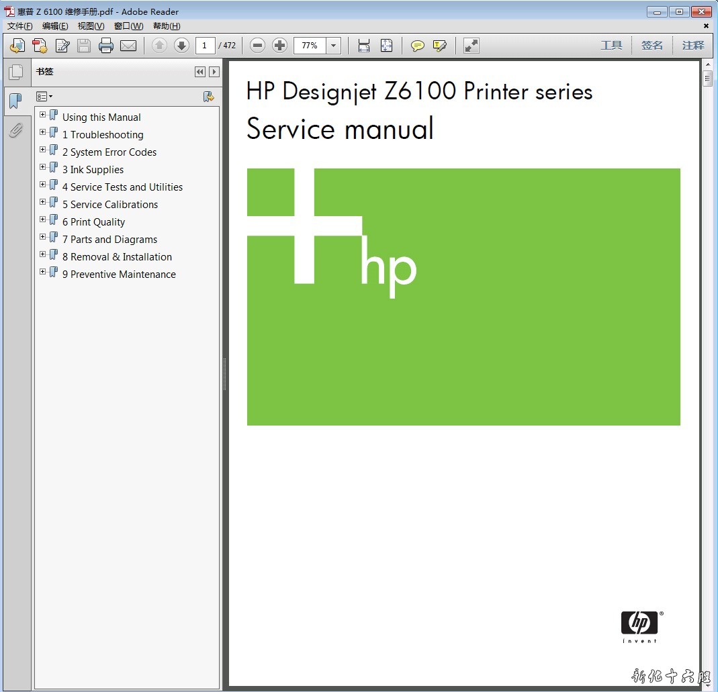Open bookmark options dropdown menu
Viewport: 718px width, 692px height.
click(44, 97)
